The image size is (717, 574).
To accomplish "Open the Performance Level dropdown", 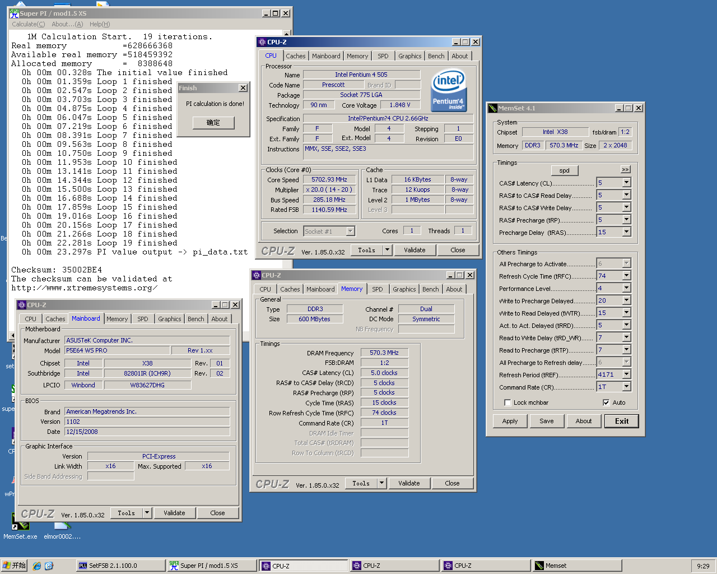I will (x=626, y=288).
